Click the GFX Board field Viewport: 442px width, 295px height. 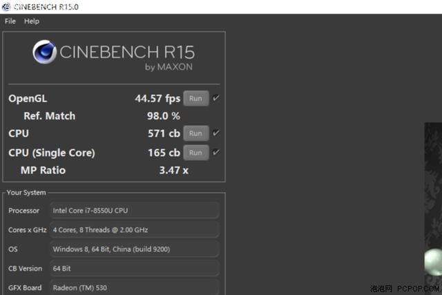click(x=135, y=287)
